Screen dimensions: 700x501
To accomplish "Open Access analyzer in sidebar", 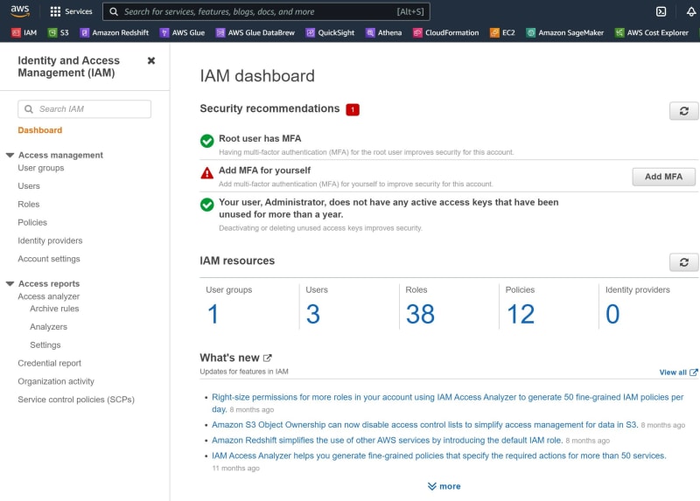I will pos(49,296).
